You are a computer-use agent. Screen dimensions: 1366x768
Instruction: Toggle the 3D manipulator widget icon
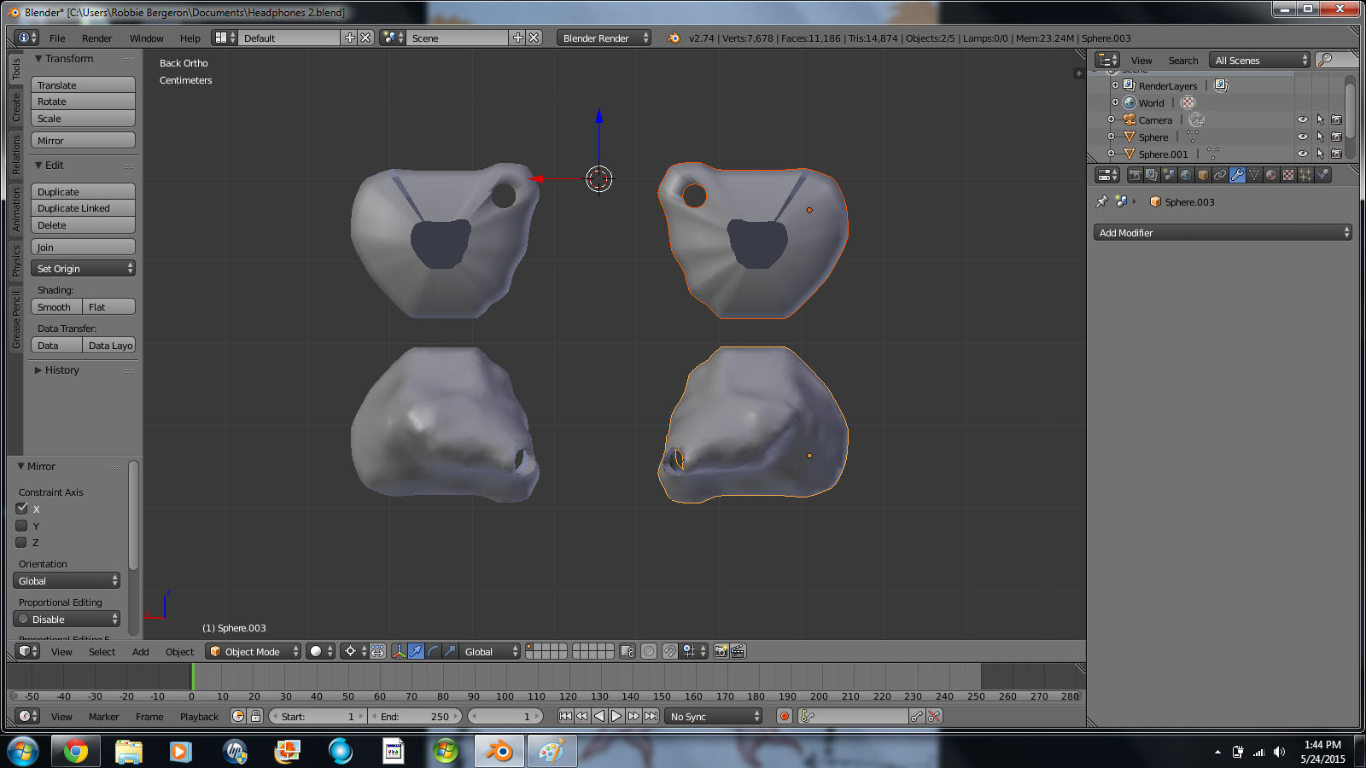399,651
